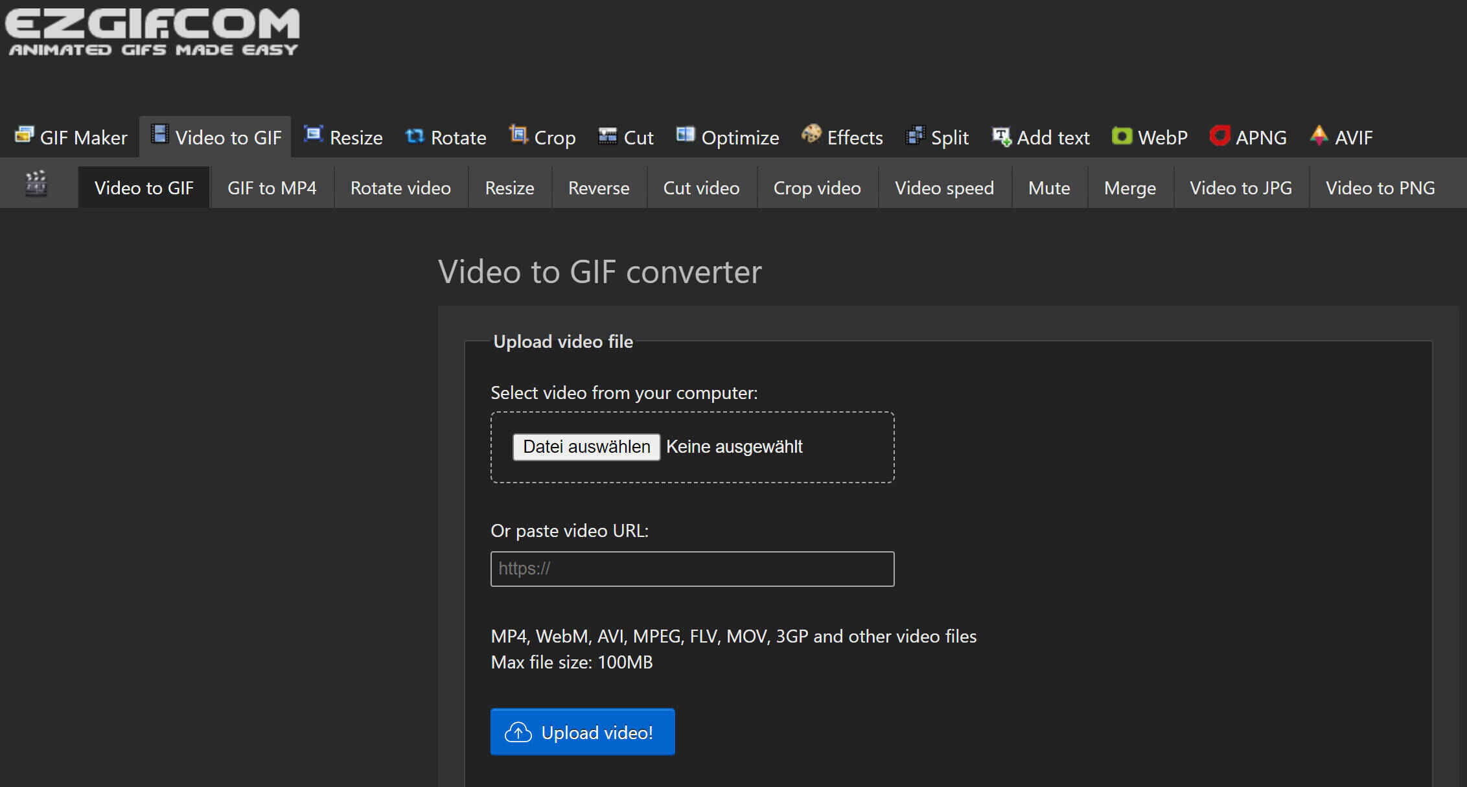Click the 'Keine ausgewählt' file status text
This screenshot has height=787, width=1467.
coord(734,447)
